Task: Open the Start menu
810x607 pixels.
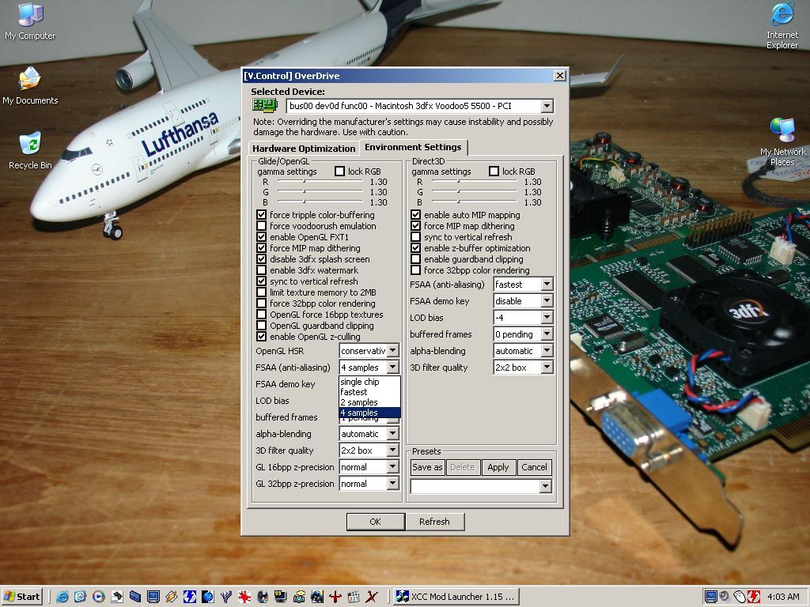Action: 22,597
